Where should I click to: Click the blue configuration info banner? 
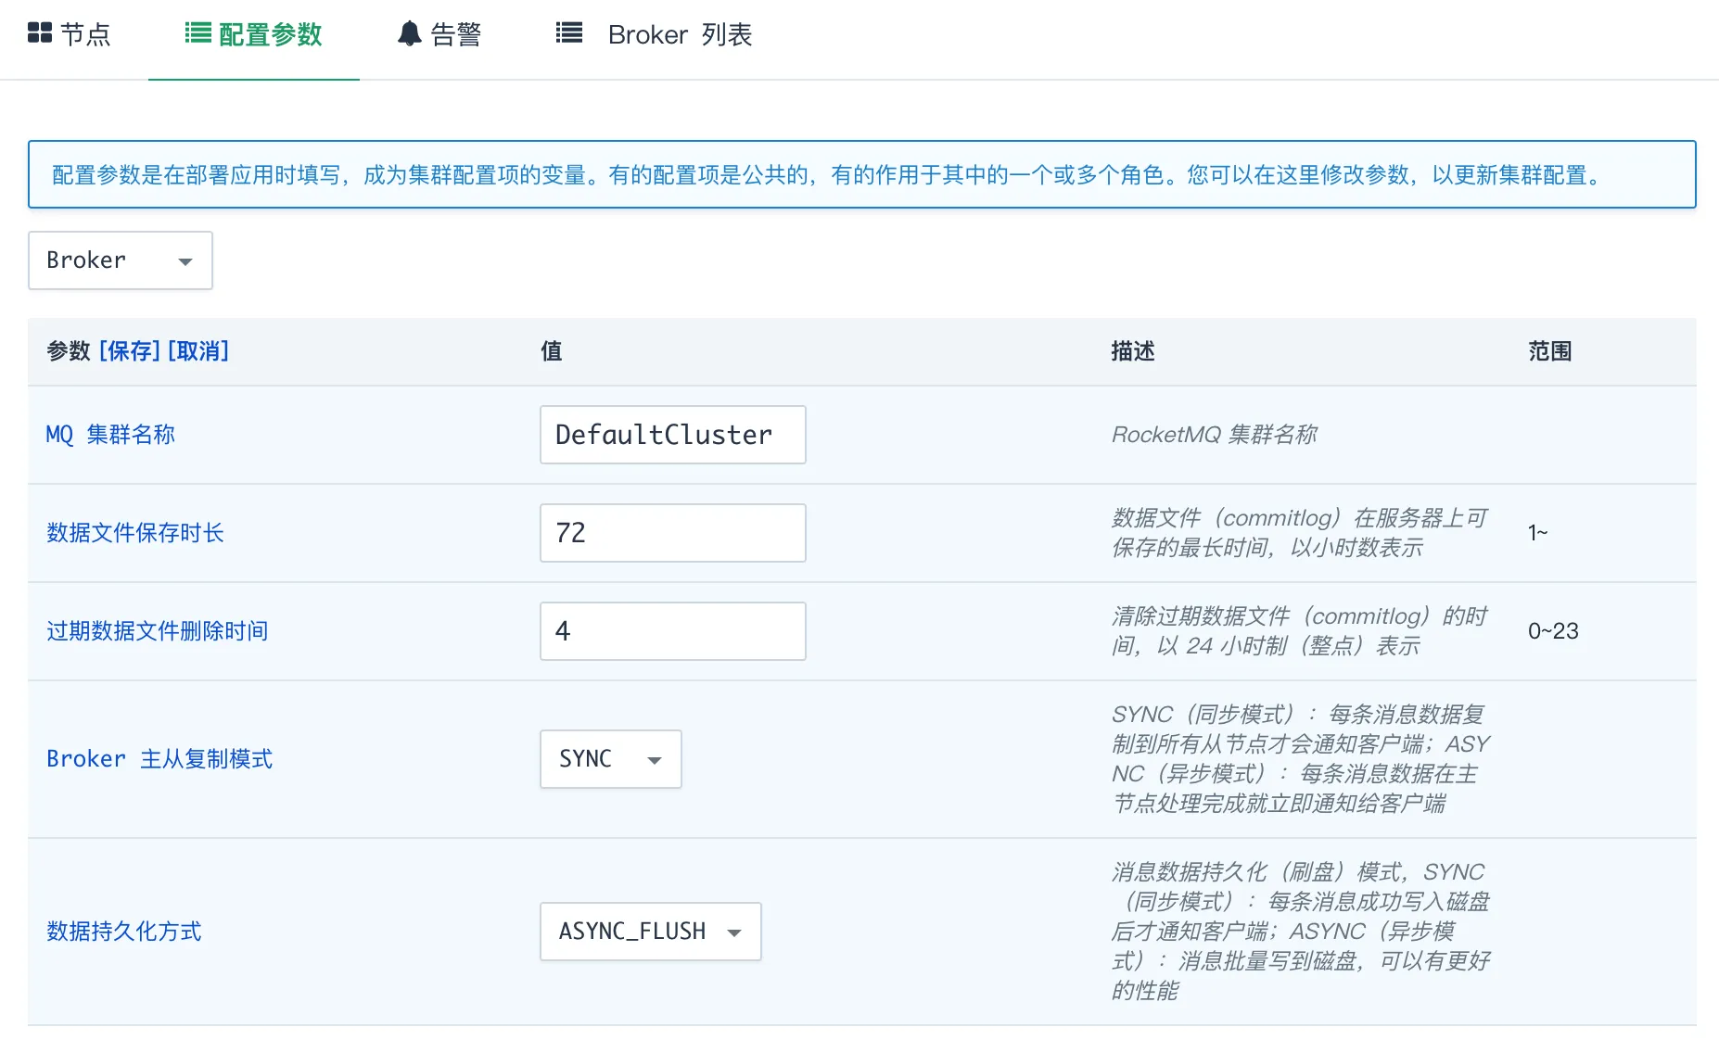tap(861, 174)
